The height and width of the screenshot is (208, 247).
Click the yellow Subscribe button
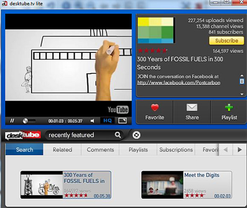click(226, 41)
